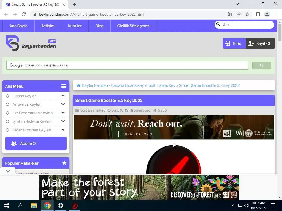Image resolution: width=282 pixels, height=211 pixels.
Task: Open author omerbozdi profile link
Action: pos(142,110)
